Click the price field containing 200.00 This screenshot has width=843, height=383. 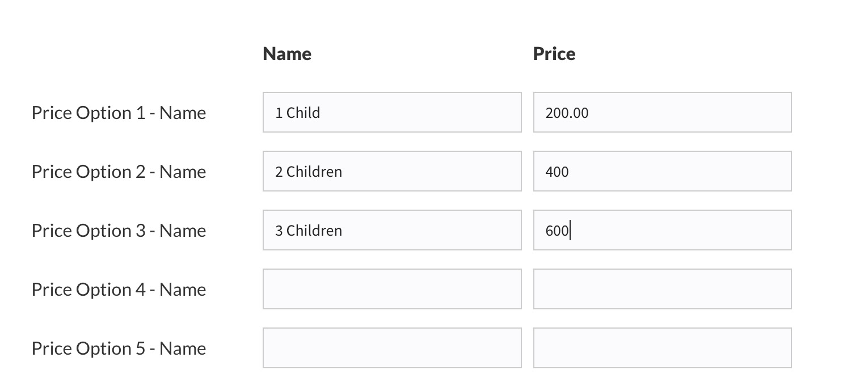coord(662,112)
